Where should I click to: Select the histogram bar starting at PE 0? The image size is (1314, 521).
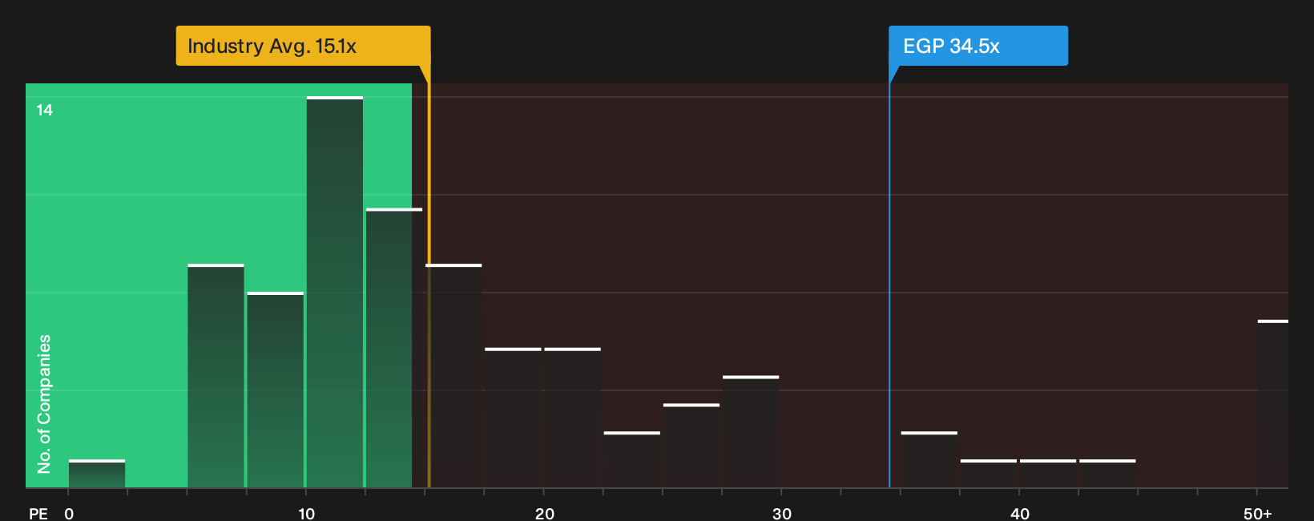point(97,474)
